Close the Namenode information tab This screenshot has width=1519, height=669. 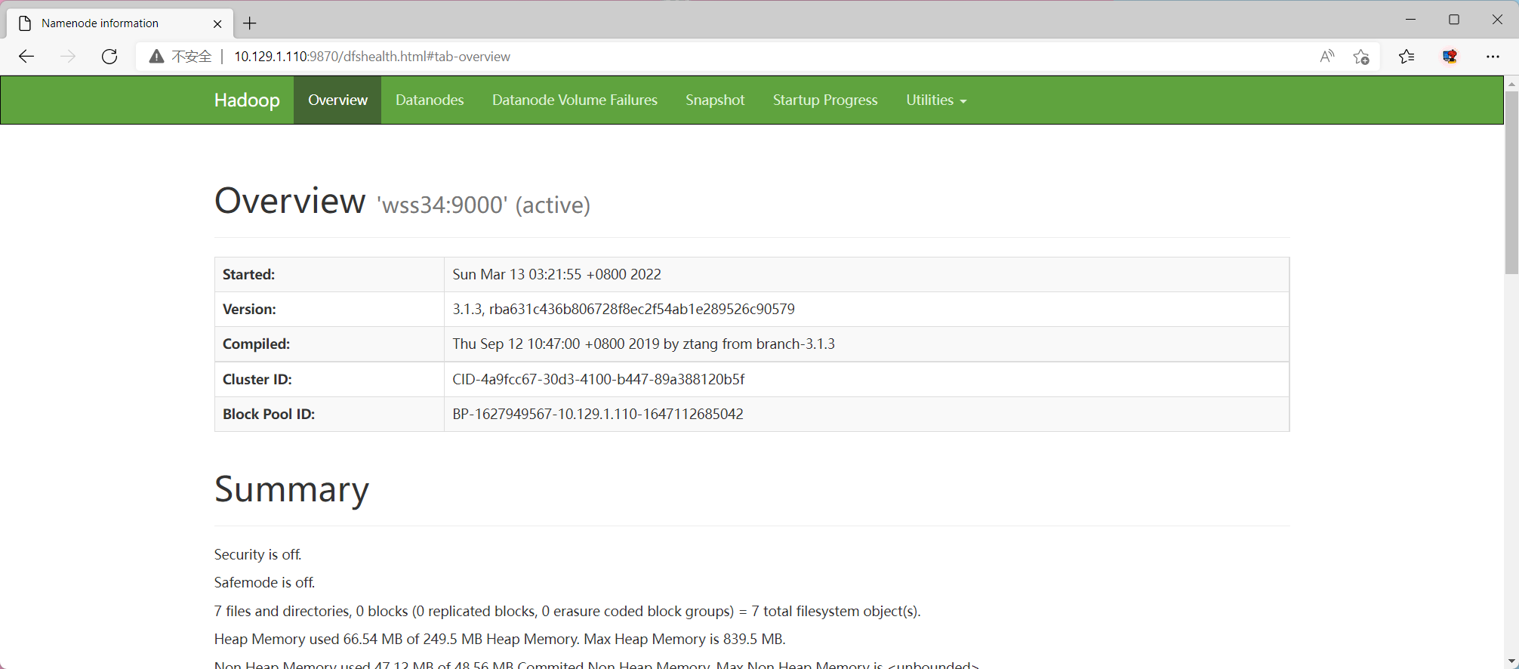pos(217,23)
